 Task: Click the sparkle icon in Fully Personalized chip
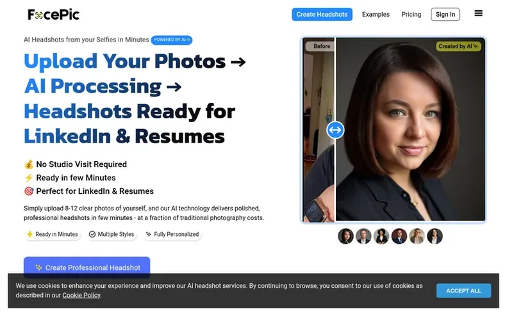tap(149, 234)
